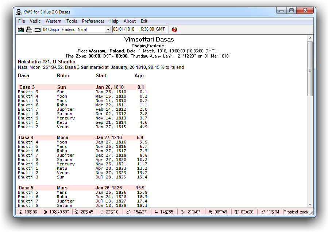
Task: Select the Dasa 4 Moon header row
Action: 81,138
